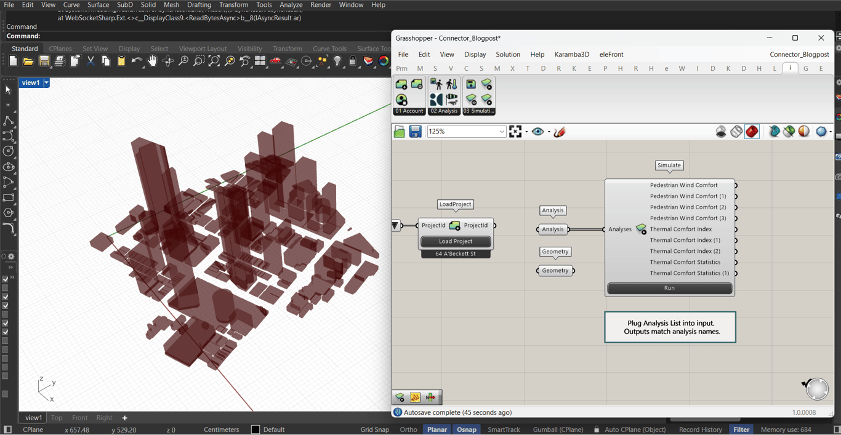Click the sketch brush icon in Grasshopper
The image size is (841, 435).
pos(560,132)
